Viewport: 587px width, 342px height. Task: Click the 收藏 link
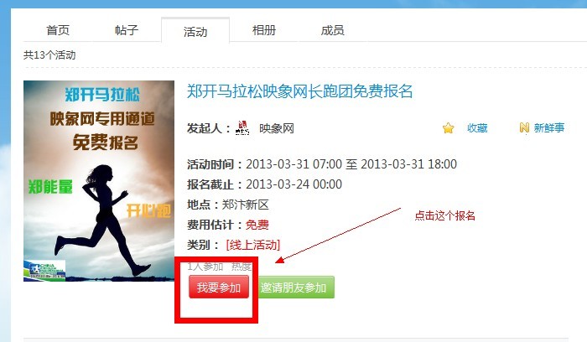pyautogui.click(x=477, y=128)
